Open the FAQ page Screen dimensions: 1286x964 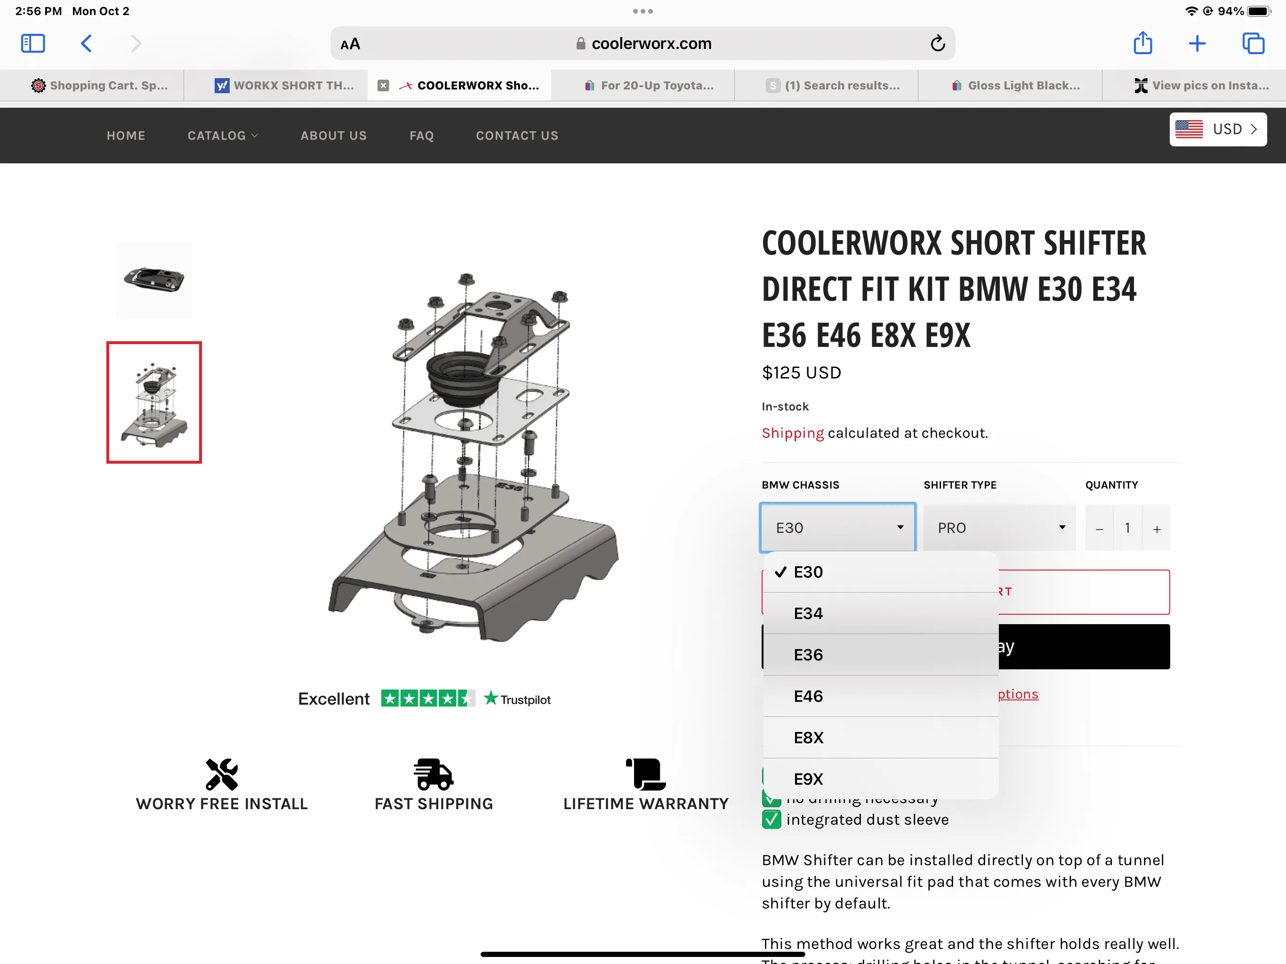(421, 136)
